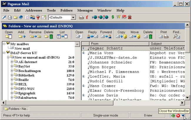Open the Tools menu
191x120 pixels.
[51, 10]
